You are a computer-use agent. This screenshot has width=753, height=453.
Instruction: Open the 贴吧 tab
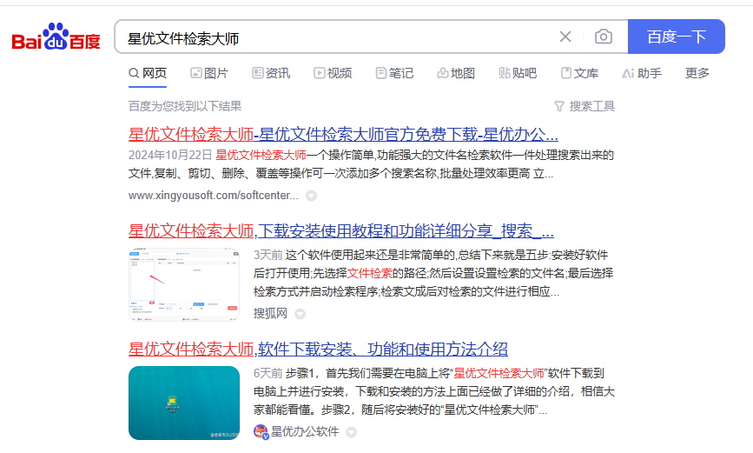(518, 73)
